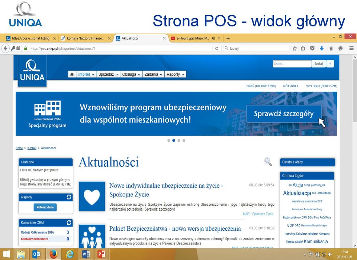Open the MÓJ PROFIL link
Viewport: 357px width, 260px height.
pos(291,86)
